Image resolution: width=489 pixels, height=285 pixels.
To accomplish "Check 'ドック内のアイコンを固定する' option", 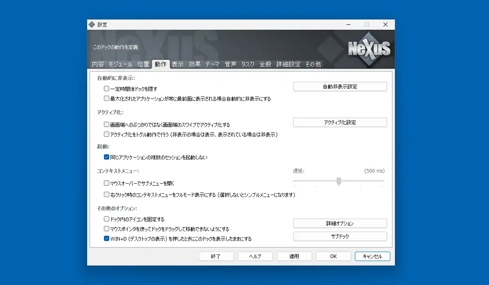I will click(106, 219).
